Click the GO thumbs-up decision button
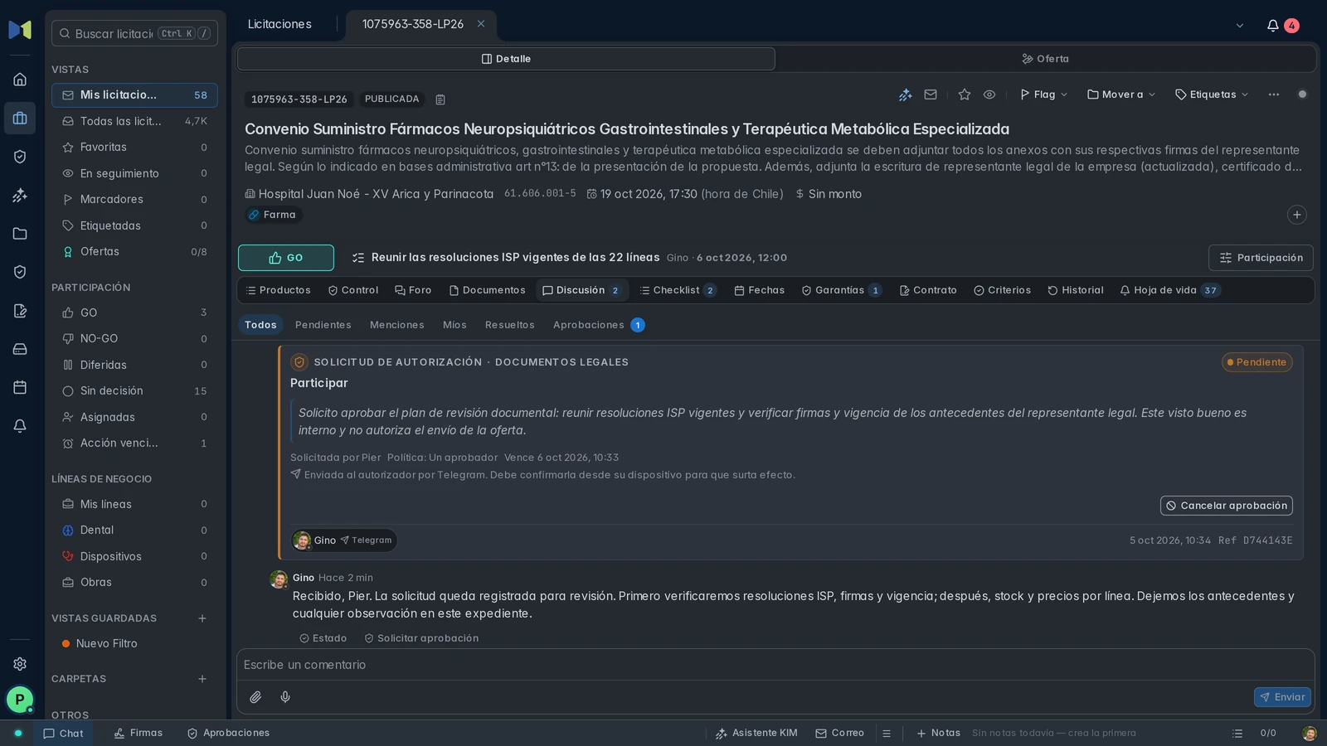1327x746 pixels. 286,258
